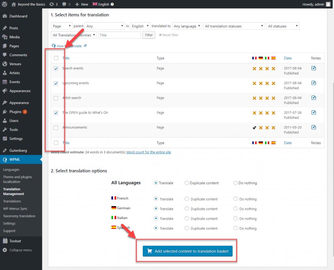This screenshot has height=270, width=334.
Task: Select Duplicate content for German
Action: point(187,209)
